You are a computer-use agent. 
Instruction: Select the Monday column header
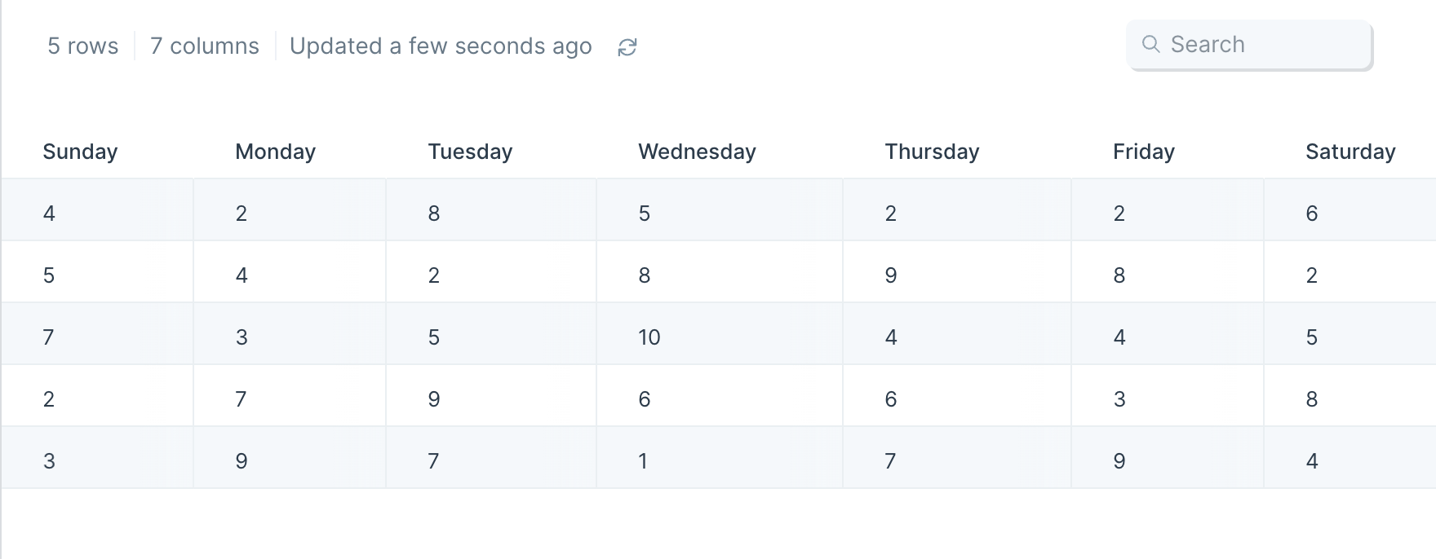pos(275,152)
